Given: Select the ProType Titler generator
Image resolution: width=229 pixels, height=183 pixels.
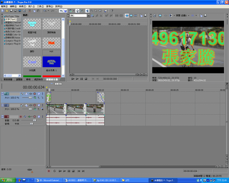Looking at the screenshot, I should point(12,16).
